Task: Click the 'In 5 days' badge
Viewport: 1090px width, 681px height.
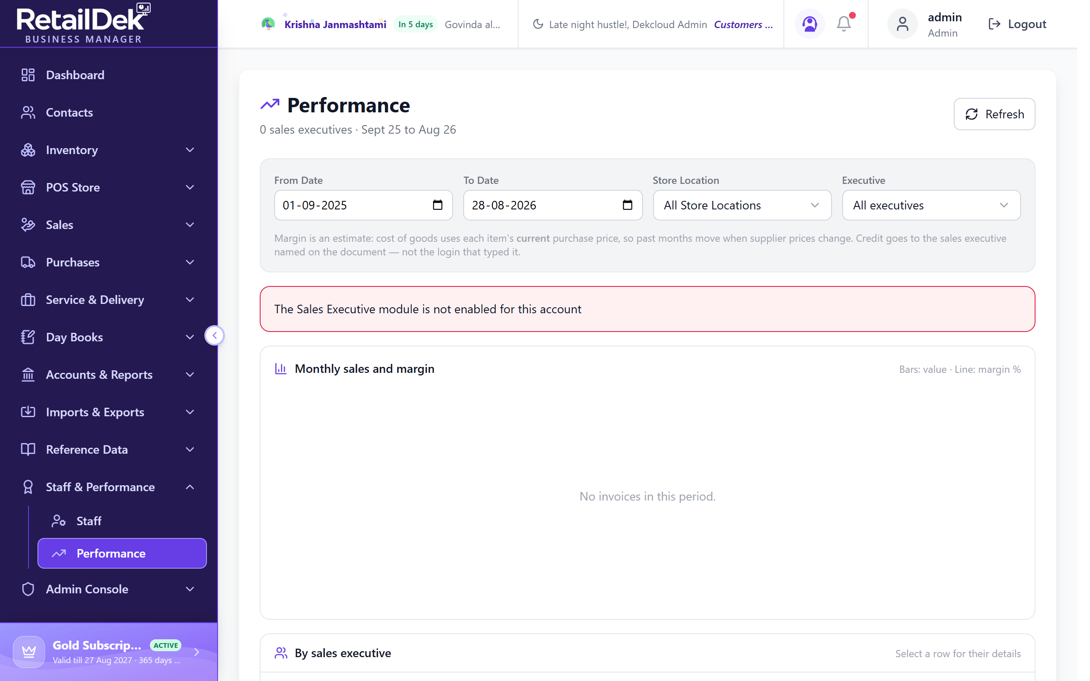Action: coord(415,24)
